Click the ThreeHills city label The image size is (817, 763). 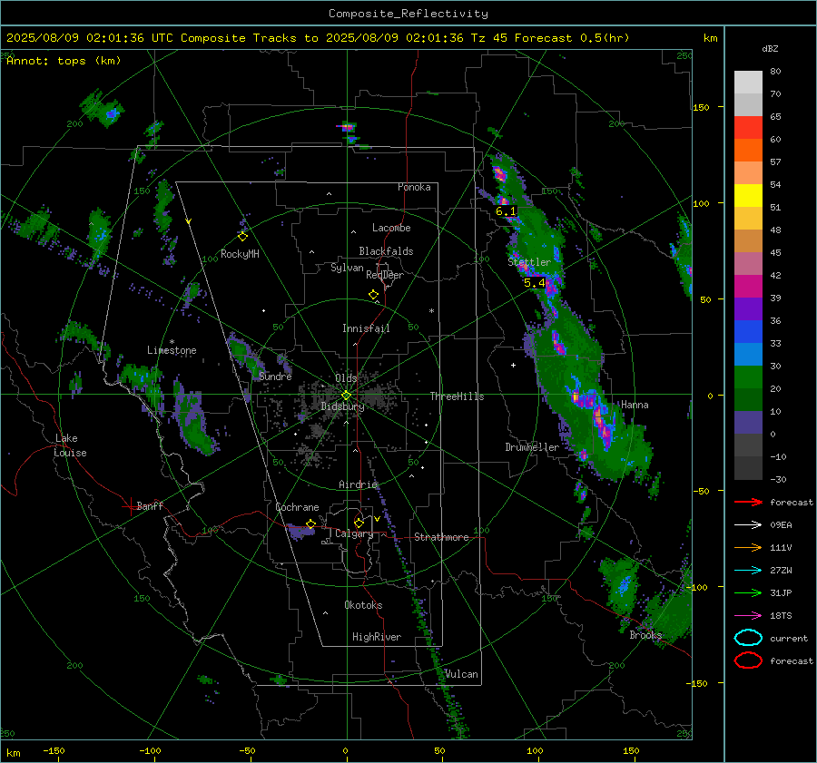pyautogui.click(x=457, y=396)
